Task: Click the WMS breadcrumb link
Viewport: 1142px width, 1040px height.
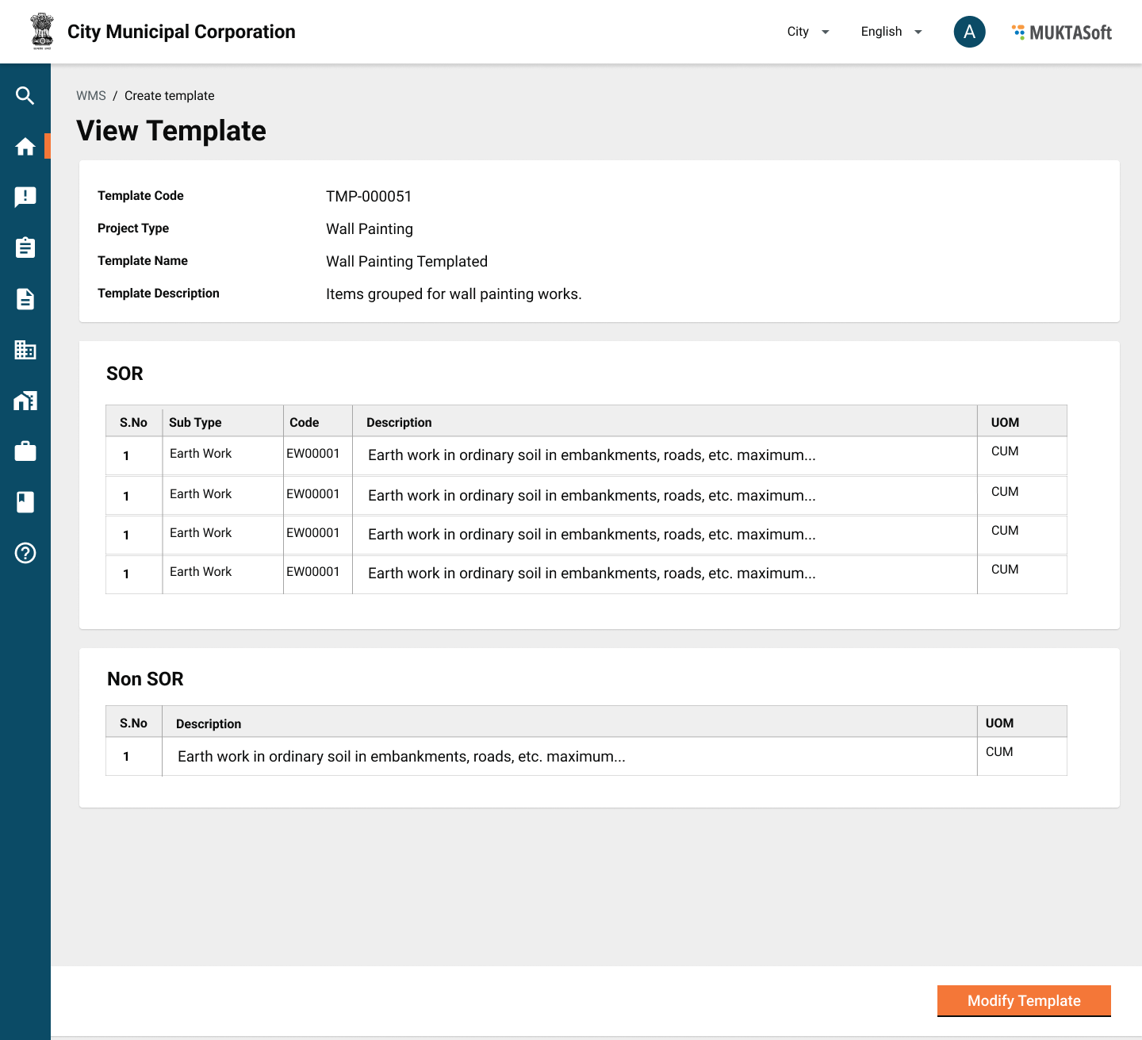Action: (x=90, y=96)
